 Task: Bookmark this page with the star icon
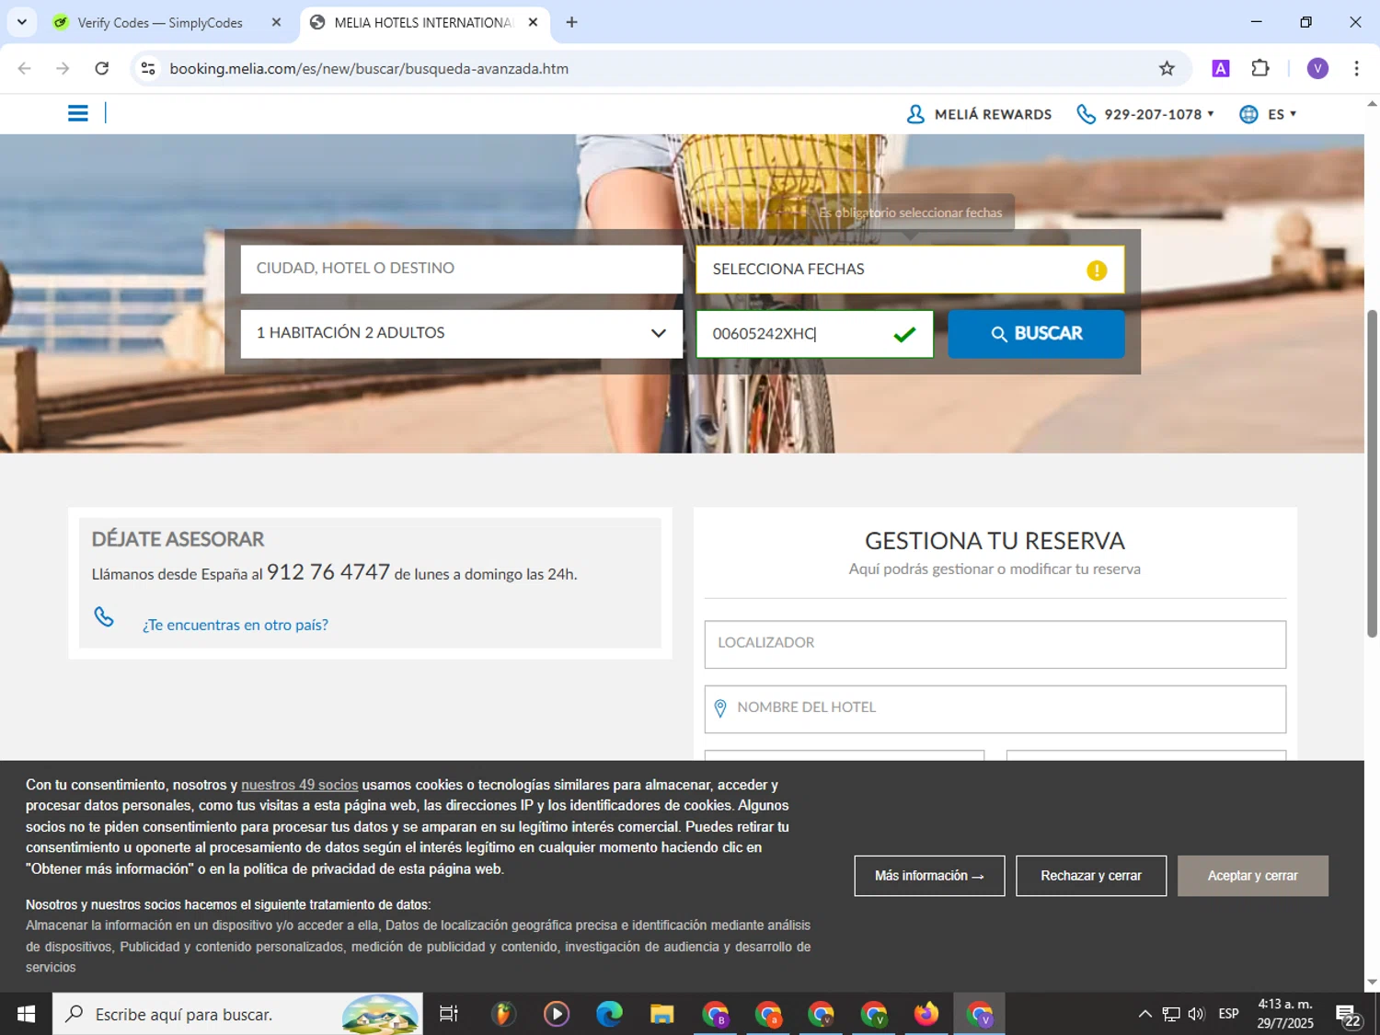point(1167,68)
